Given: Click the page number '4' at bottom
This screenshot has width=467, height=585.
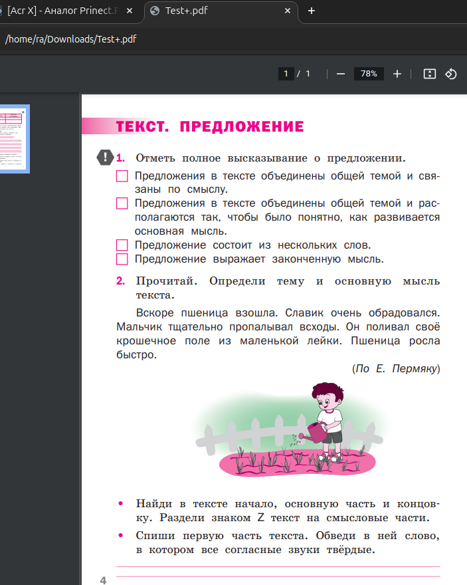Looking at the screenshot, I should pos(103,580).
